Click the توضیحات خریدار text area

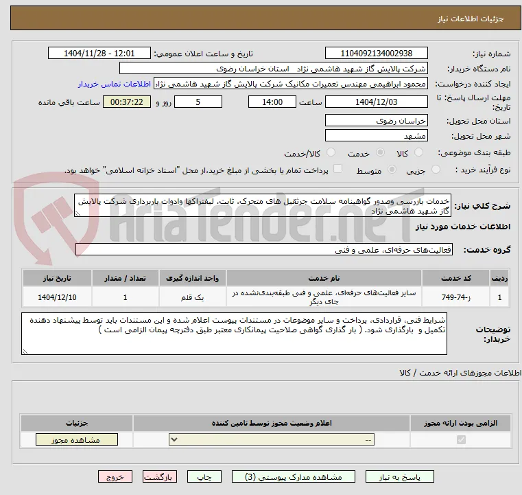point(234,334)
